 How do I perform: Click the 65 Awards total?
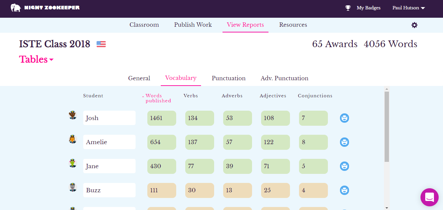(x=335, y=44)
